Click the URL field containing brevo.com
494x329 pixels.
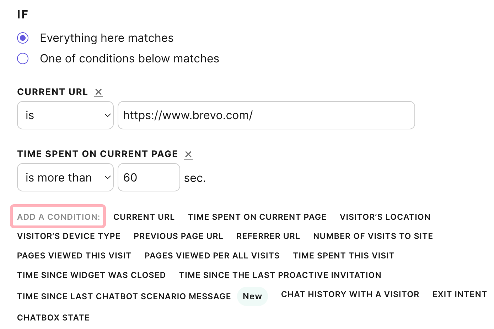(266, 115)
